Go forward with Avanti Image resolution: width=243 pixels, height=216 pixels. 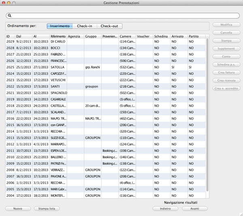pyautogui.click(x=195, y=209)
